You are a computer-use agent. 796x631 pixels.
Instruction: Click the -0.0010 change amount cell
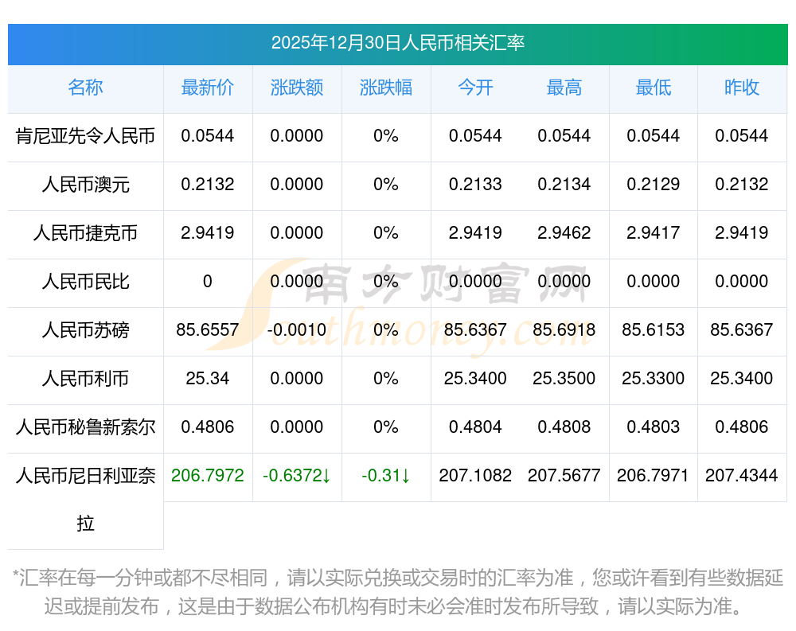[297, 330]
